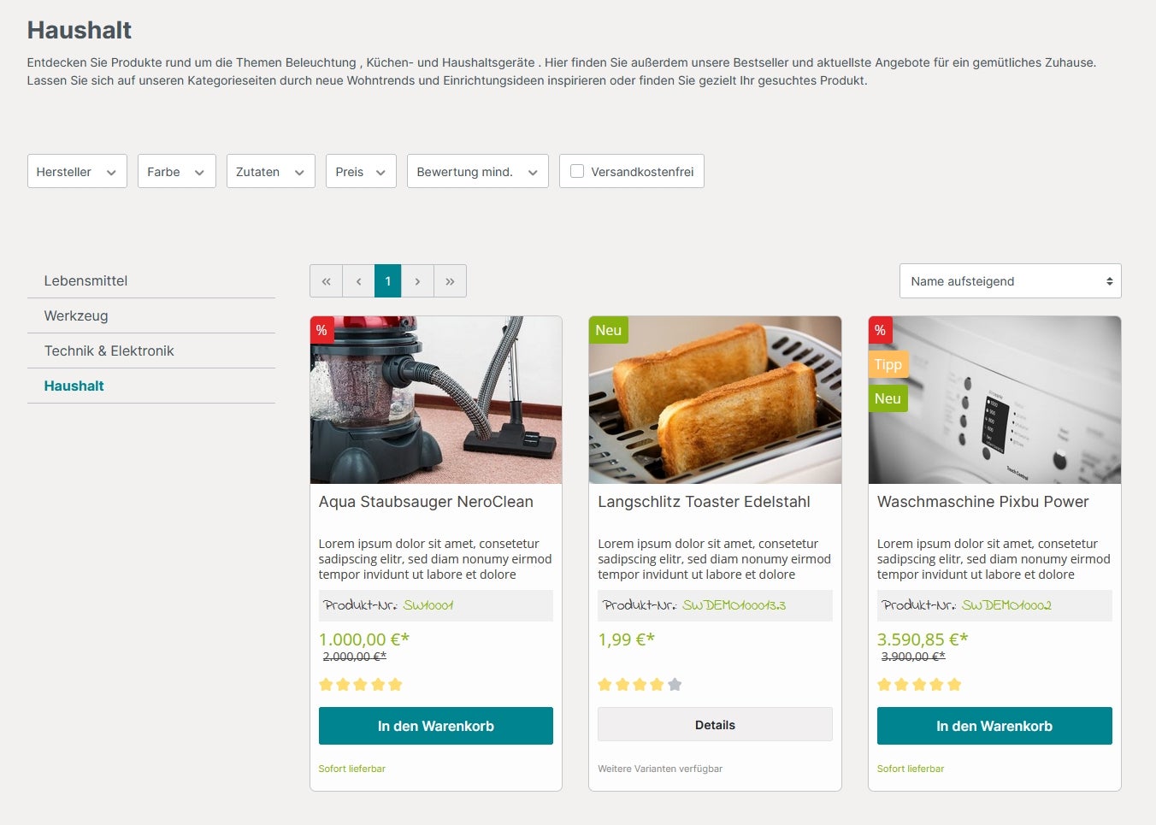Click the previous page arrow

click(358, 281)
